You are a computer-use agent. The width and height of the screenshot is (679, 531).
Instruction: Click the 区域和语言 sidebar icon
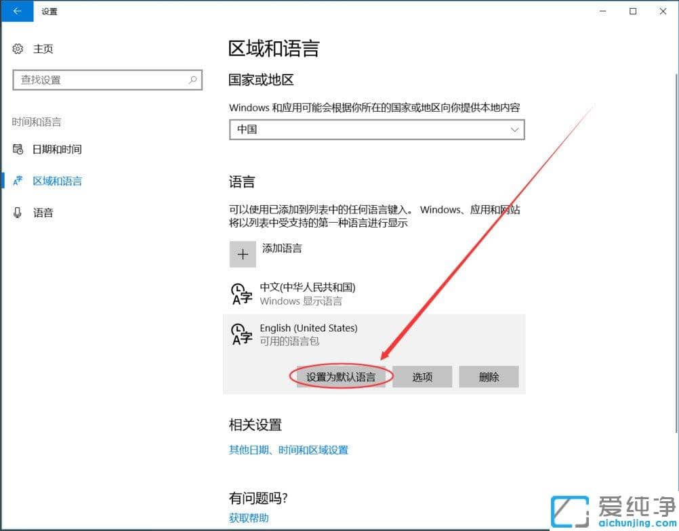tap(18, 181)
